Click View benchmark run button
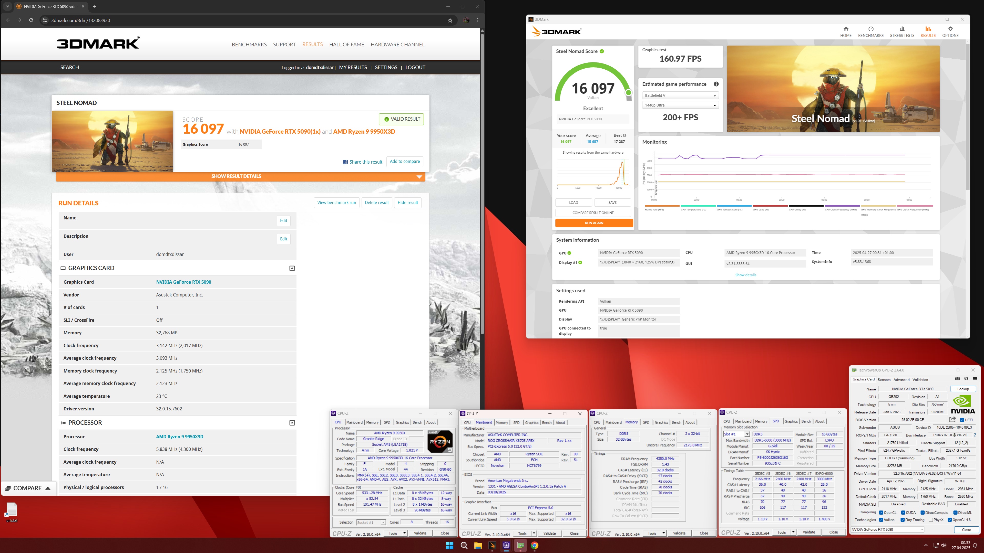Viewport: 984px width, 553px height. (x=336, y=203)
